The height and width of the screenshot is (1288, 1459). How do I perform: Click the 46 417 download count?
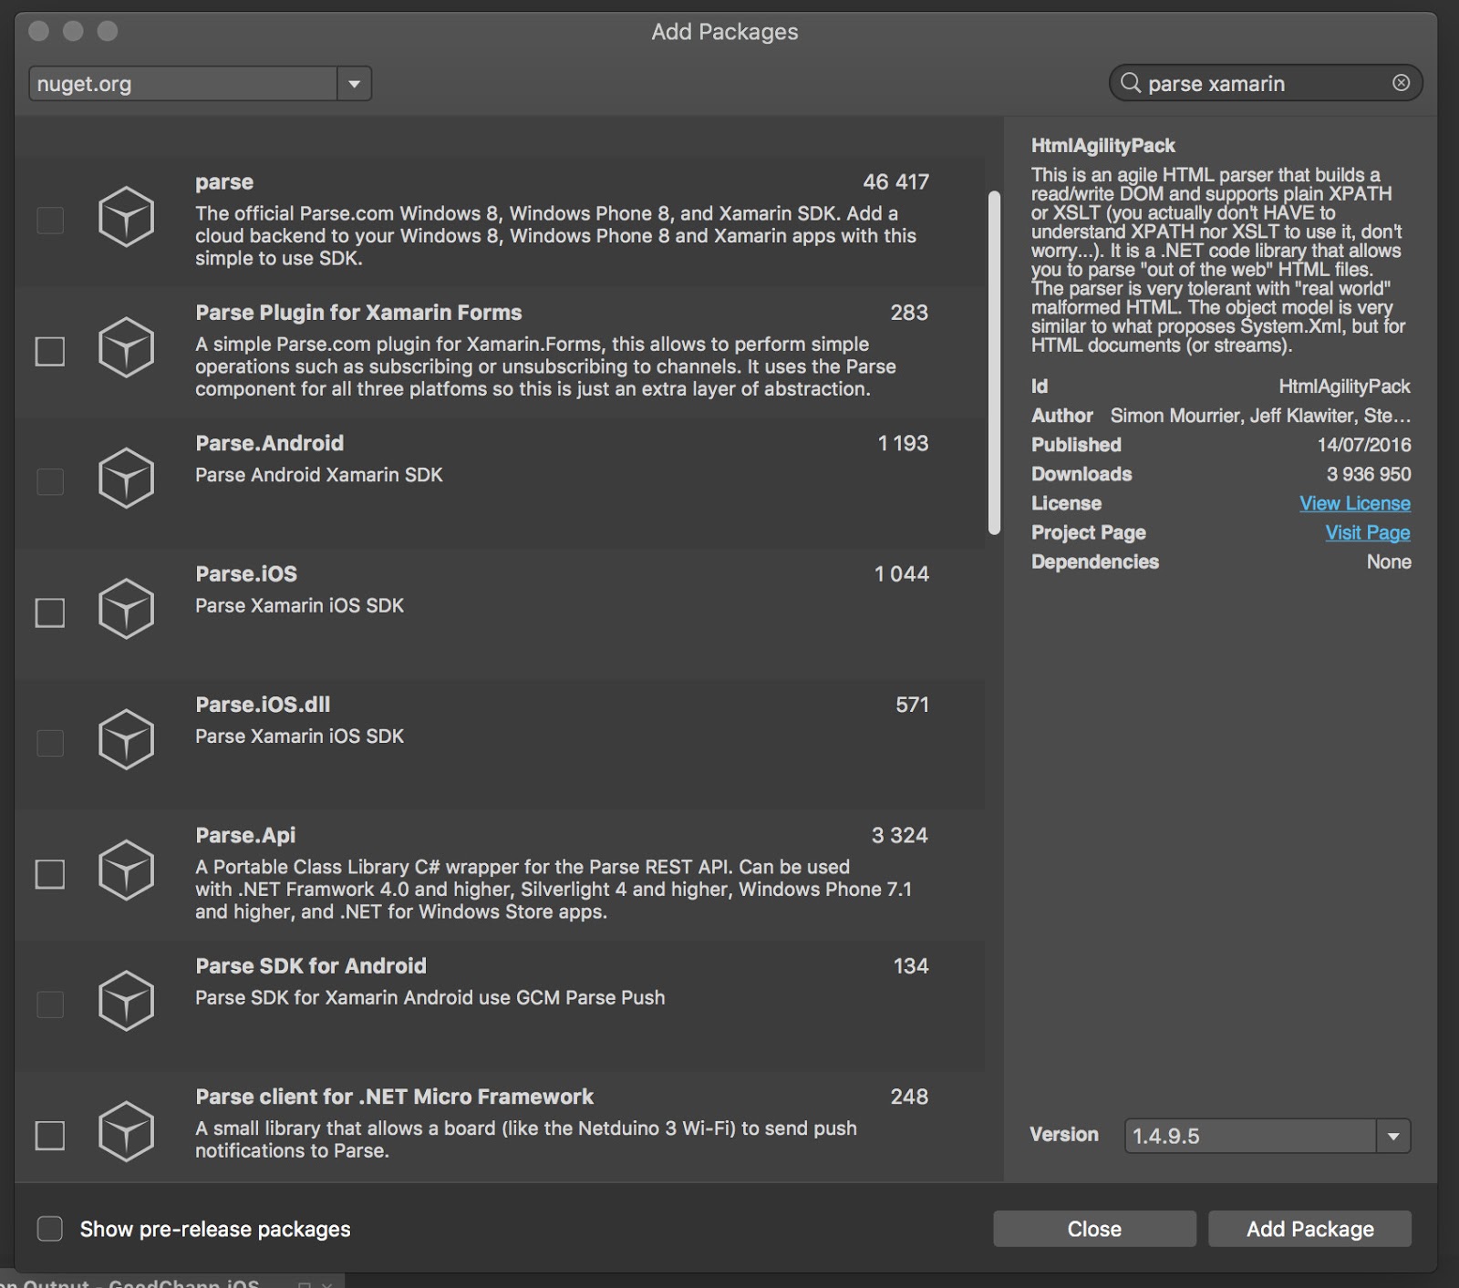pyautogui.click(x=896, y=182)
